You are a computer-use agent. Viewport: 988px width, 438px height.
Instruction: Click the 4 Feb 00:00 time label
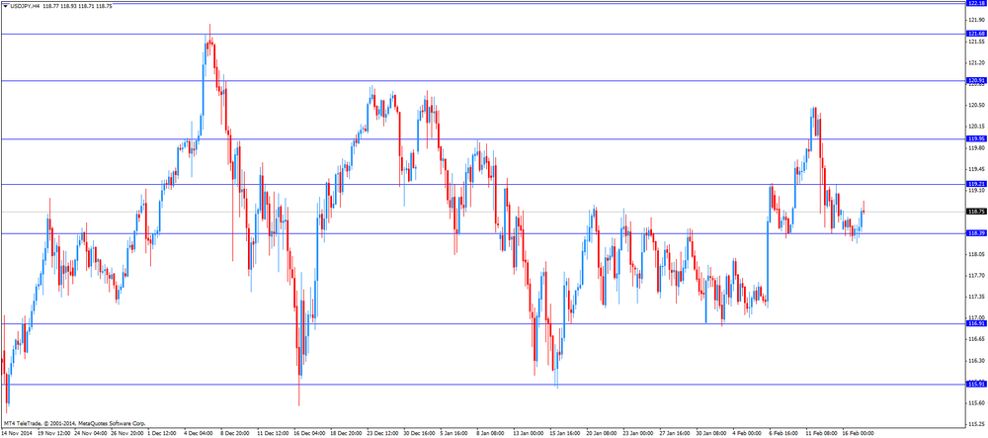(x=747, y=434)
